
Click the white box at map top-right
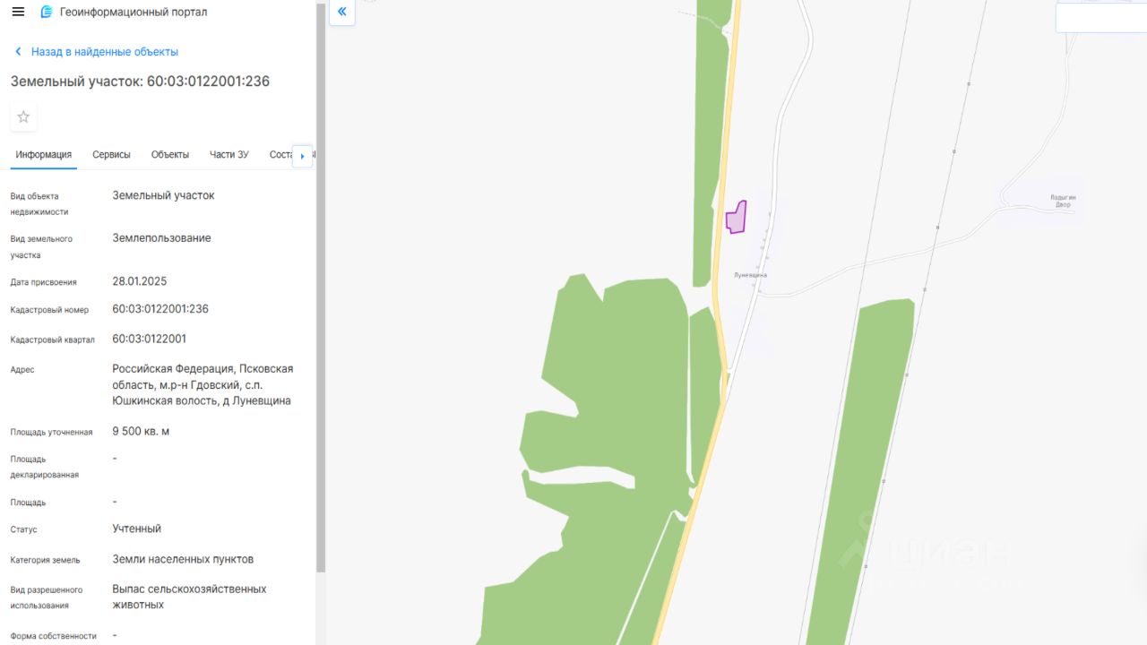pyautogui.click(x=1101, y=16)
